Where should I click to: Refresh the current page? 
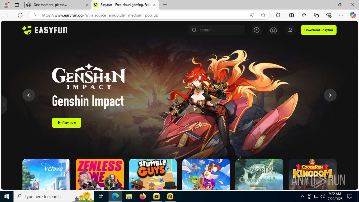coord(20,15)
